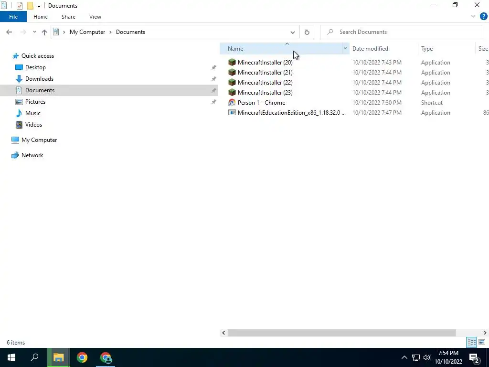Refresh the Documents folder view
The image size is (489, 367).
click(307, 32)
